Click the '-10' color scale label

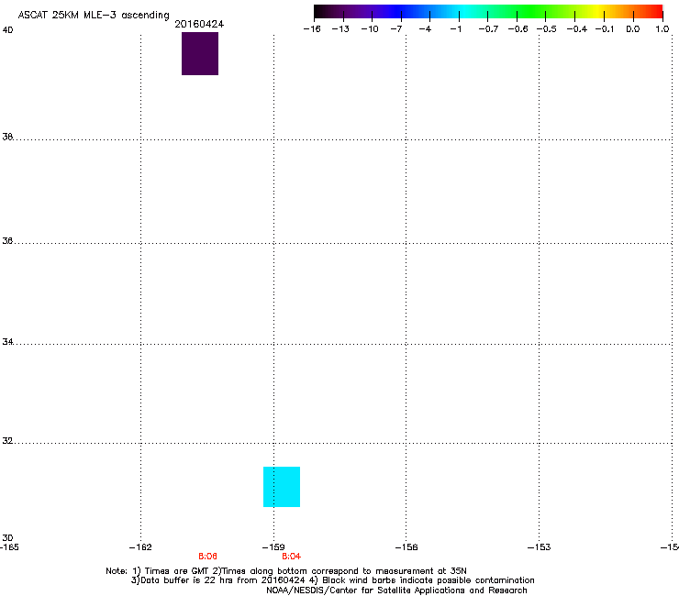(x=370, y=29)
